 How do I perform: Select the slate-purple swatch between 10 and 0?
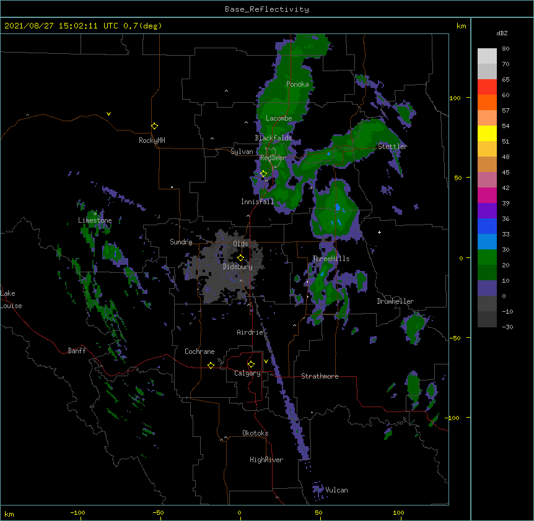tap(487, 288)
